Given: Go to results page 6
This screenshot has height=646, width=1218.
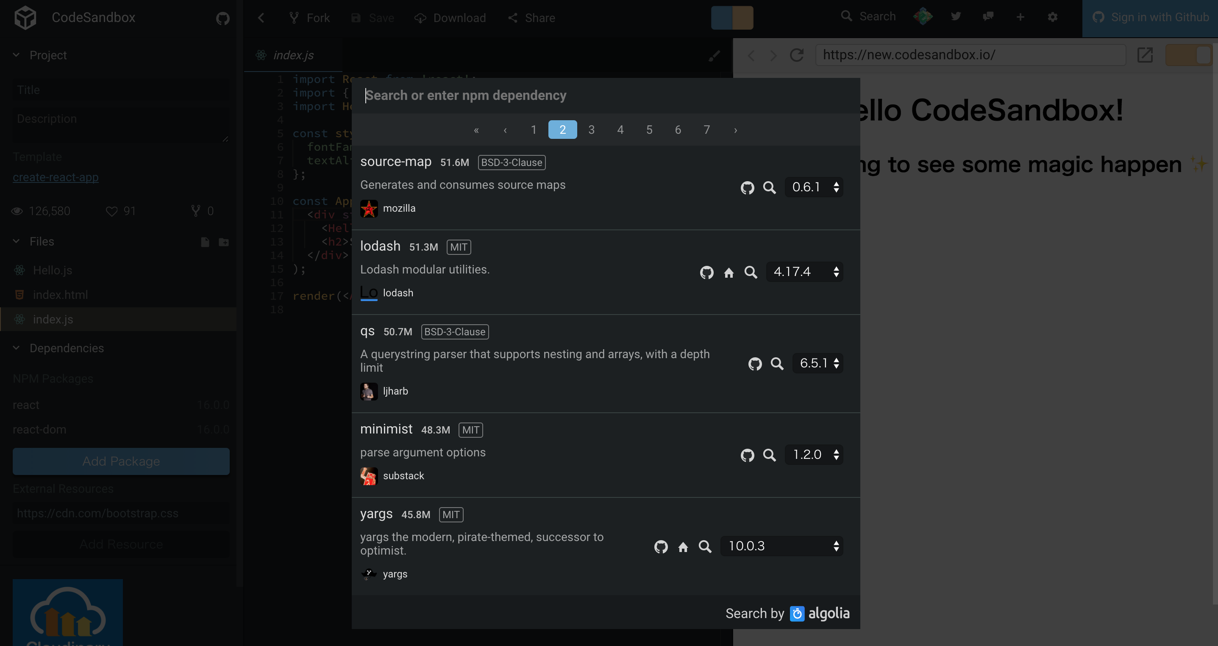Looking at the screenshot, I should [x=678, y=130].
